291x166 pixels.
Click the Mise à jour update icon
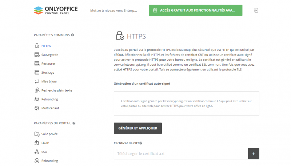pos(37,81)
